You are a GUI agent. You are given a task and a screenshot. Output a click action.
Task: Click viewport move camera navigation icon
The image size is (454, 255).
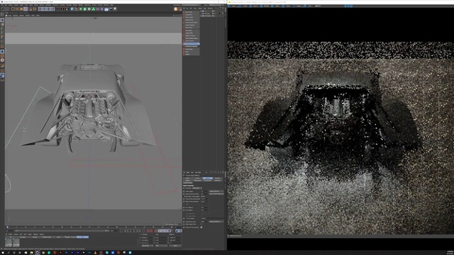click(174, 16)
